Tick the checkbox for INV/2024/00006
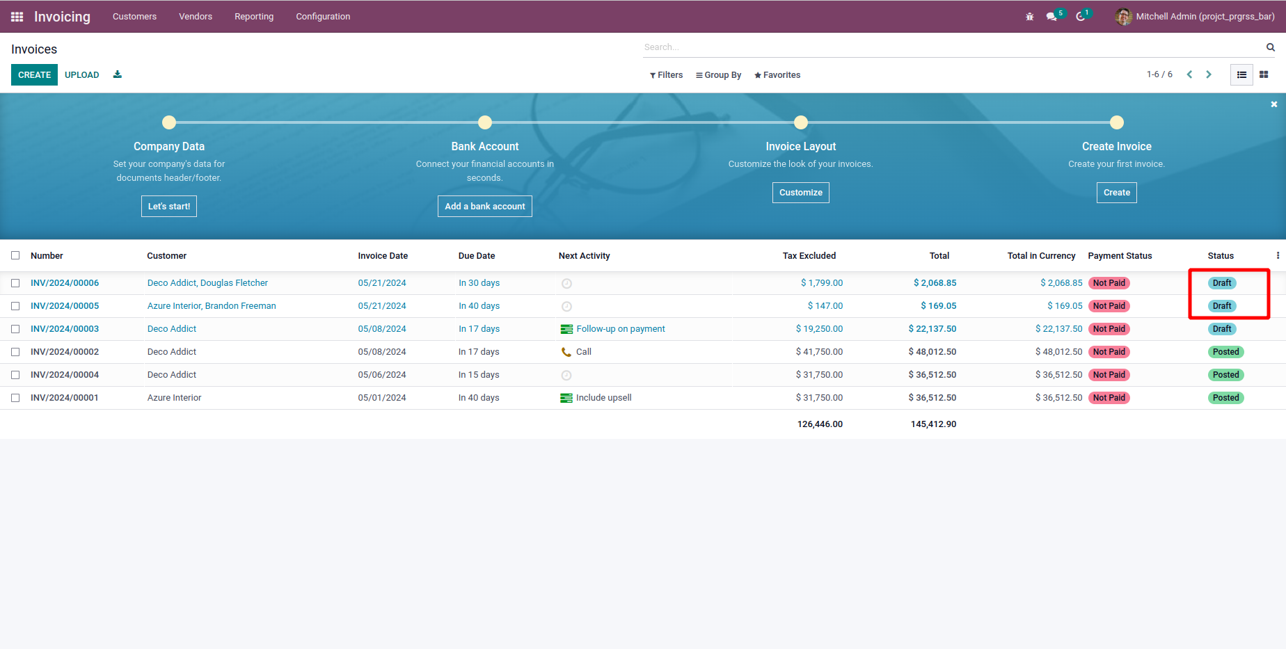The width and height of the screenshot is (1286, 649). point(15,283)
